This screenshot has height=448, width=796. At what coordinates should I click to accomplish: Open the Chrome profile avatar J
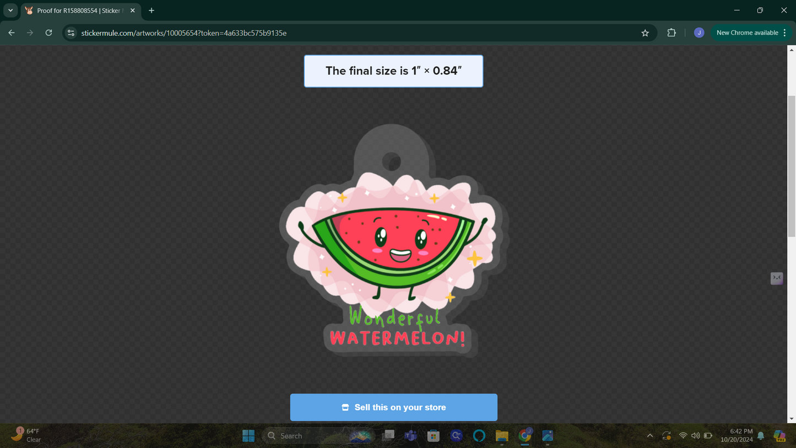coord(698,33)
